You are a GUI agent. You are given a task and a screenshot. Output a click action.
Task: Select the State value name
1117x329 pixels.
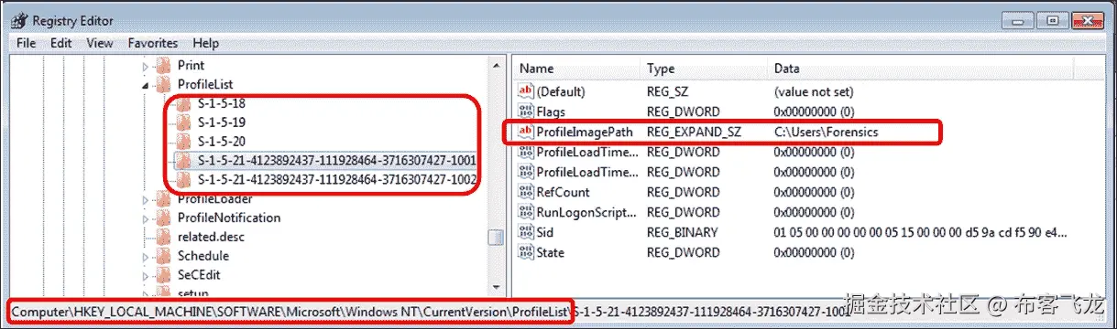coord(550,252)
